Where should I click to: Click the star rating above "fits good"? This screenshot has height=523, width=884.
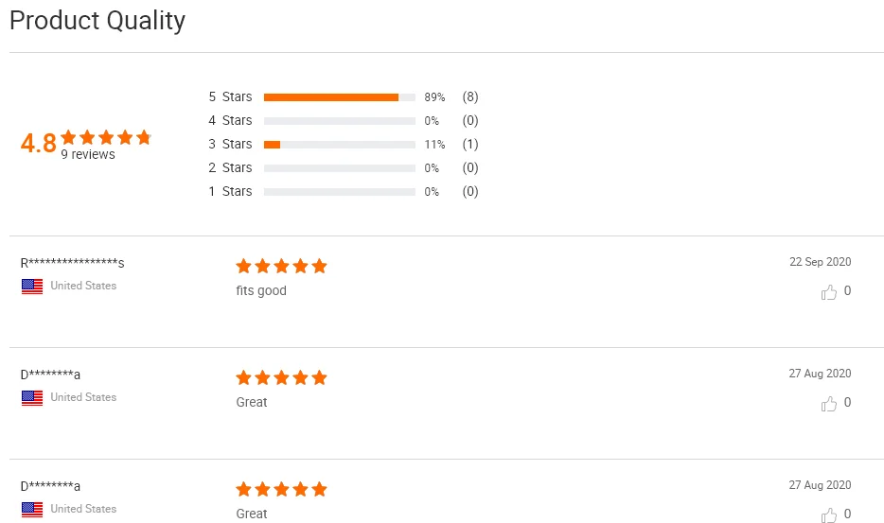click(281, 267)
